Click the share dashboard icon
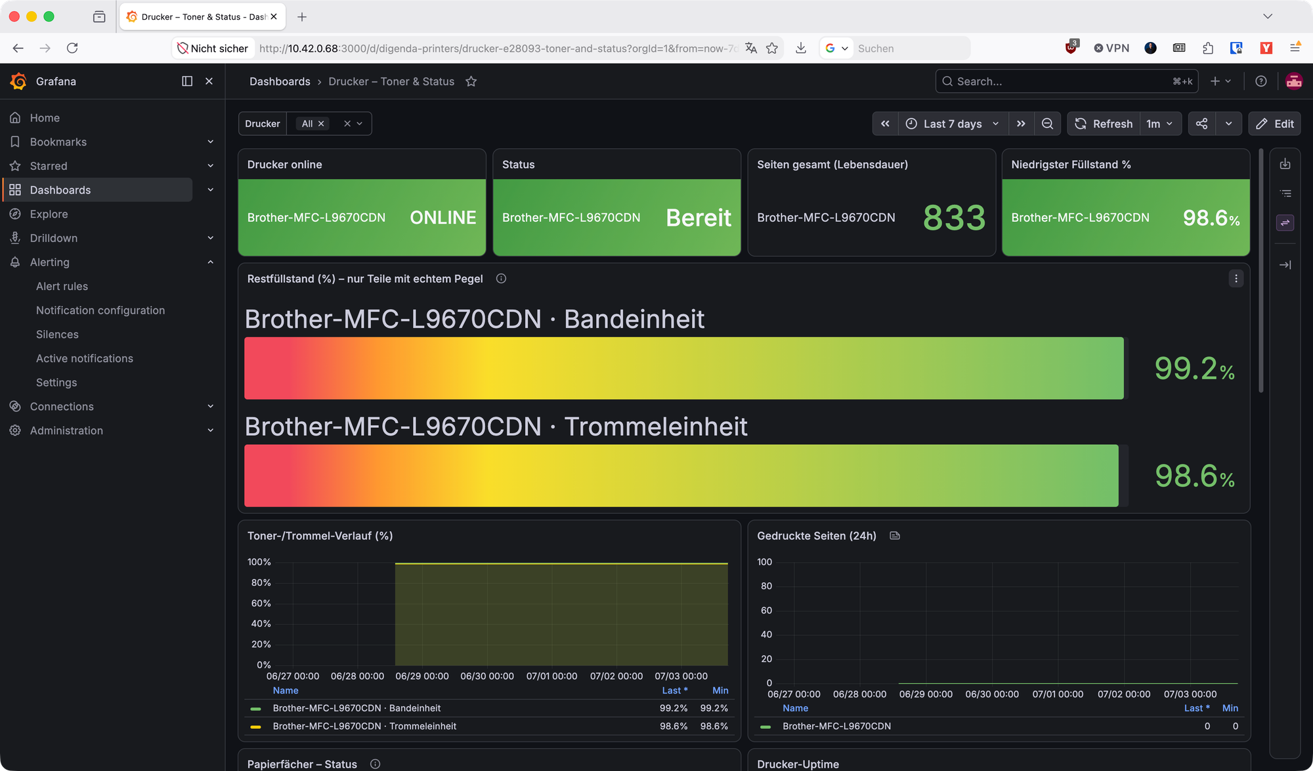 coord(1201,123)
